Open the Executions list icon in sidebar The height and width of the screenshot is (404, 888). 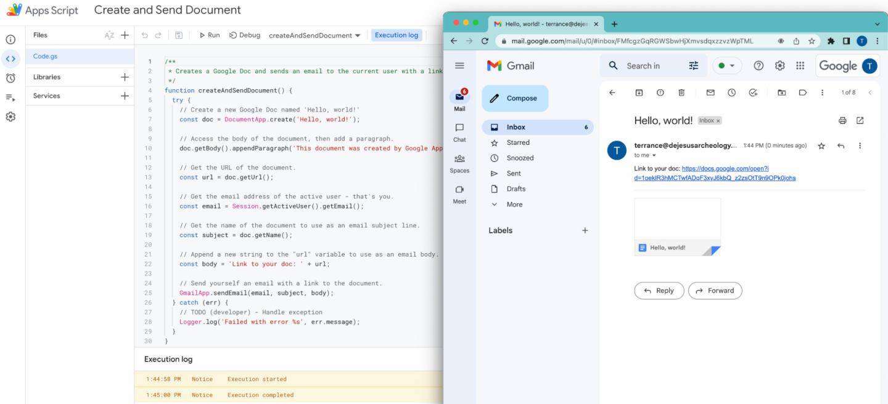click(x=10, y=97)
